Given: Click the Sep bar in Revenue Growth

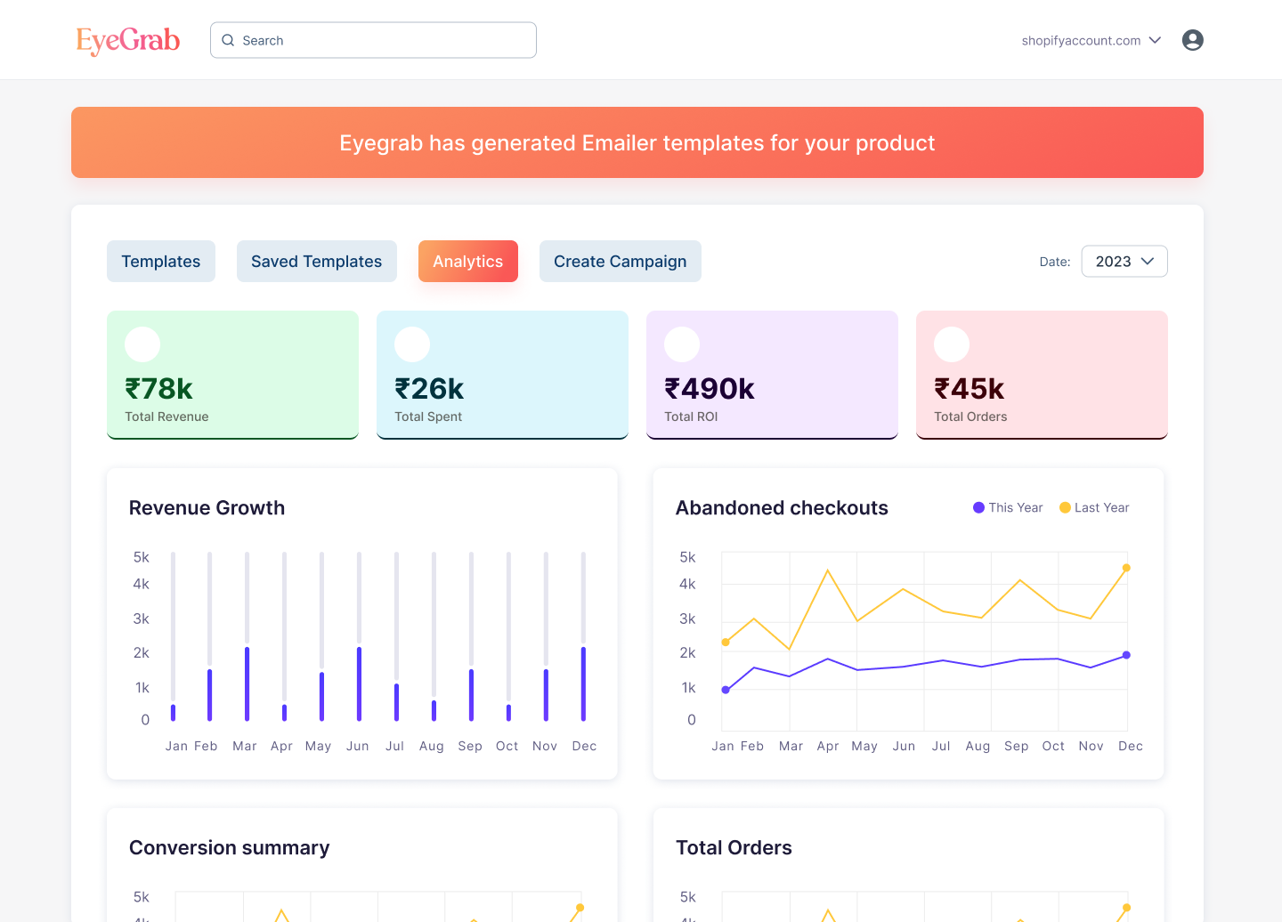Looking at the screenshot, I should tap(471, 695).
